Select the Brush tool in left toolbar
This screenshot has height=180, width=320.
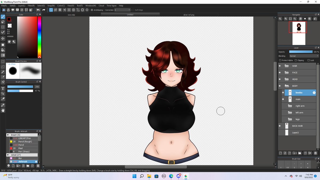3,17
